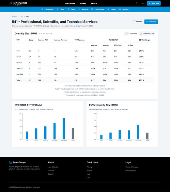
Task: Click the search magnifier icon
Action: pyautogui.click(x=137, y=3)
